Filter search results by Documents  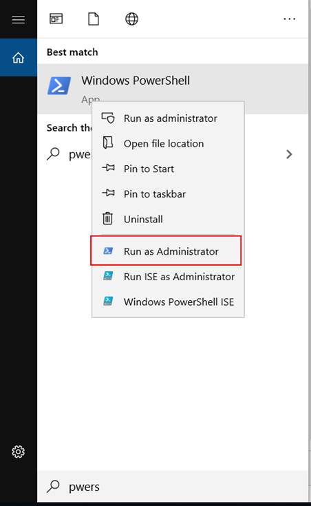pyautogui.click(x=94, y=19)
